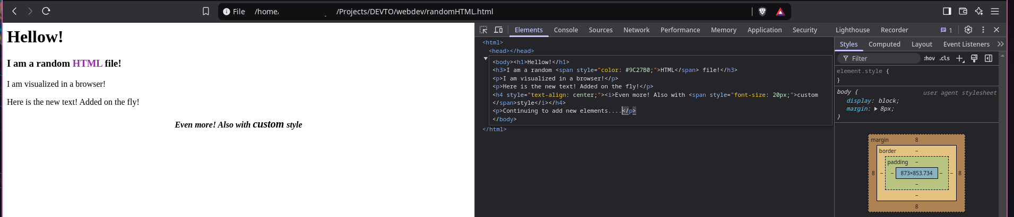The image size is (1014, 217).
Task: Open the DevTools three-dot menu
Action: coord(983,30)
